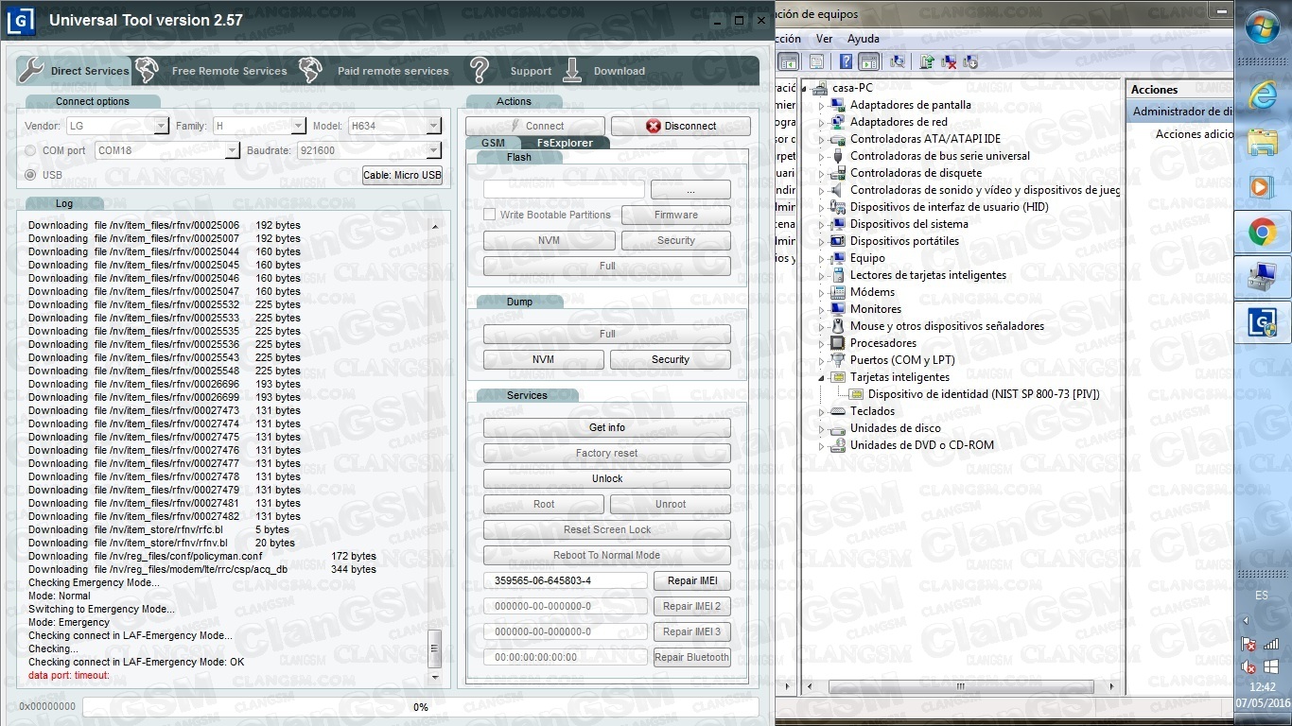Click Windows logo upgrade tray icon

coord(1272,666)
